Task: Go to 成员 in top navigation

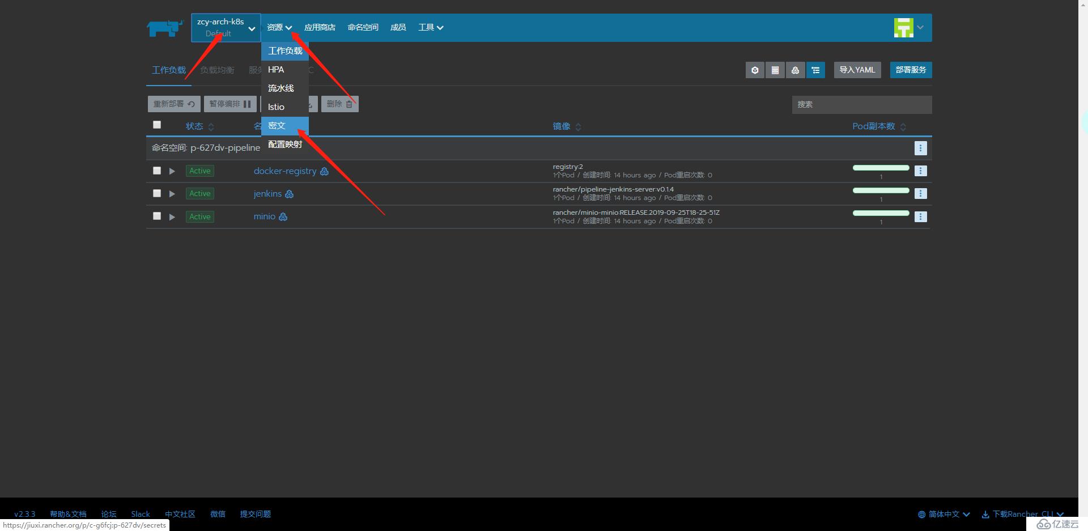Action: (x=398, y=27)
